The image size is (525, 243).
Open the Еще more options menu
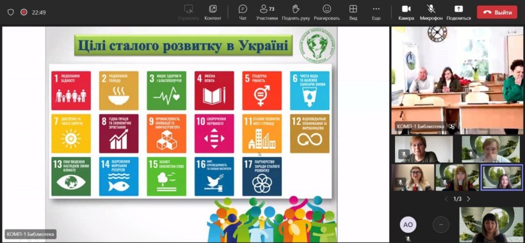[x=376, y=12]
